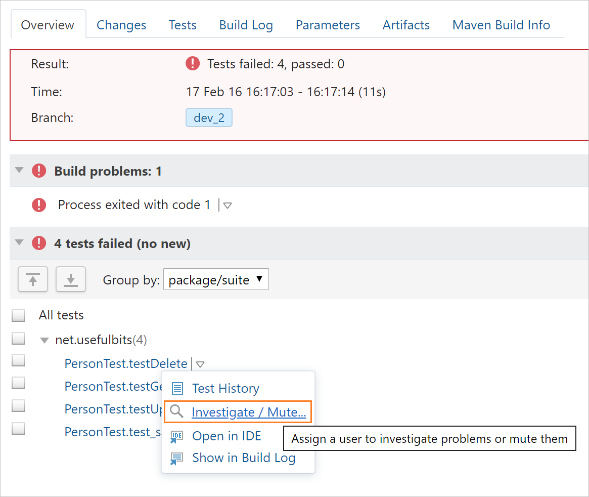Collapse the net.usefulbits test group
The height and width of the screenshot is (497, 589).
[44, 340]
